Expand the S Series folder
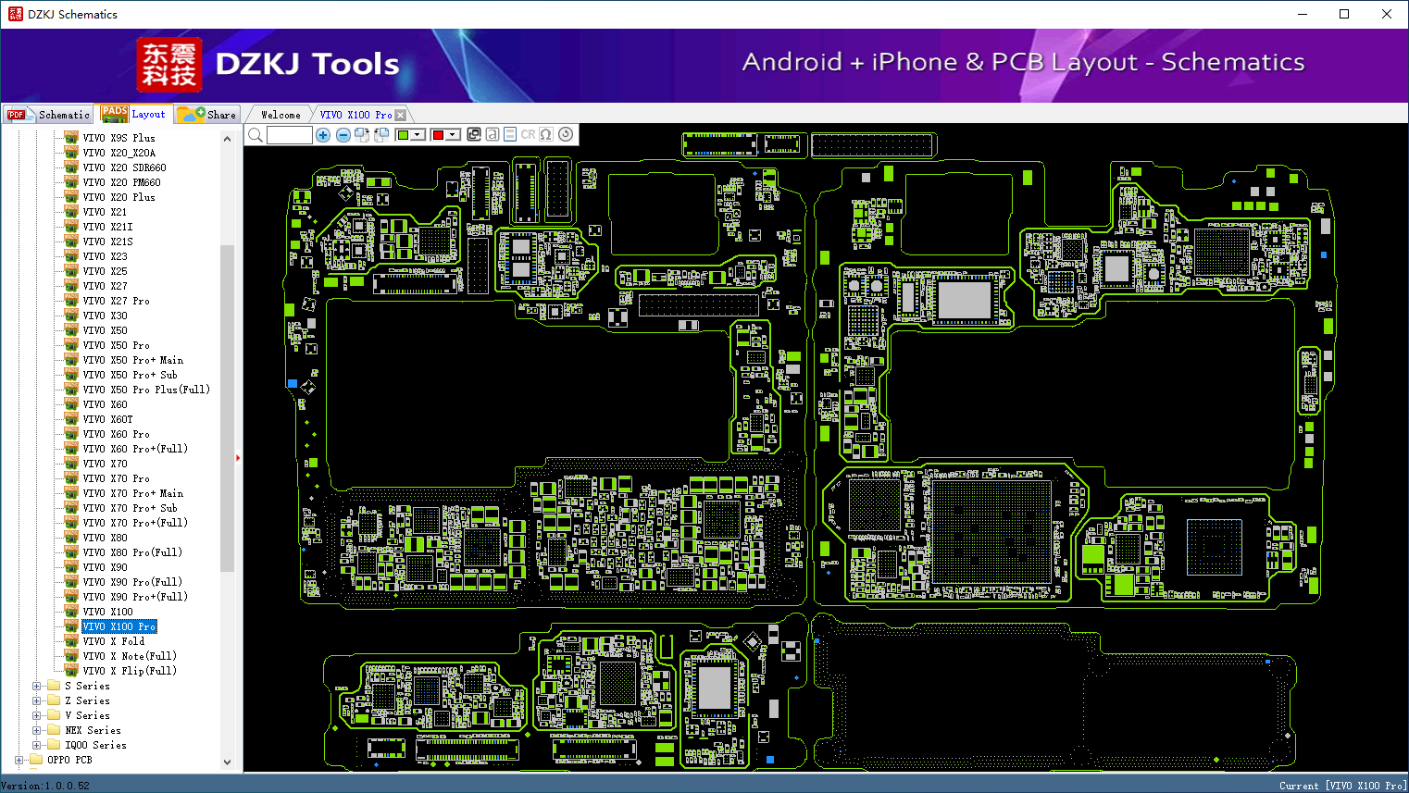This screenshot has height=793, width=1409. 37,687
